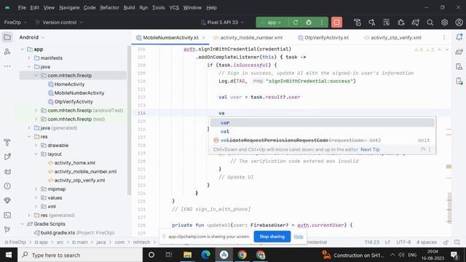Screen dimensions: 466x262
Task: Open the VCS menu
Action: coord(174,8)
